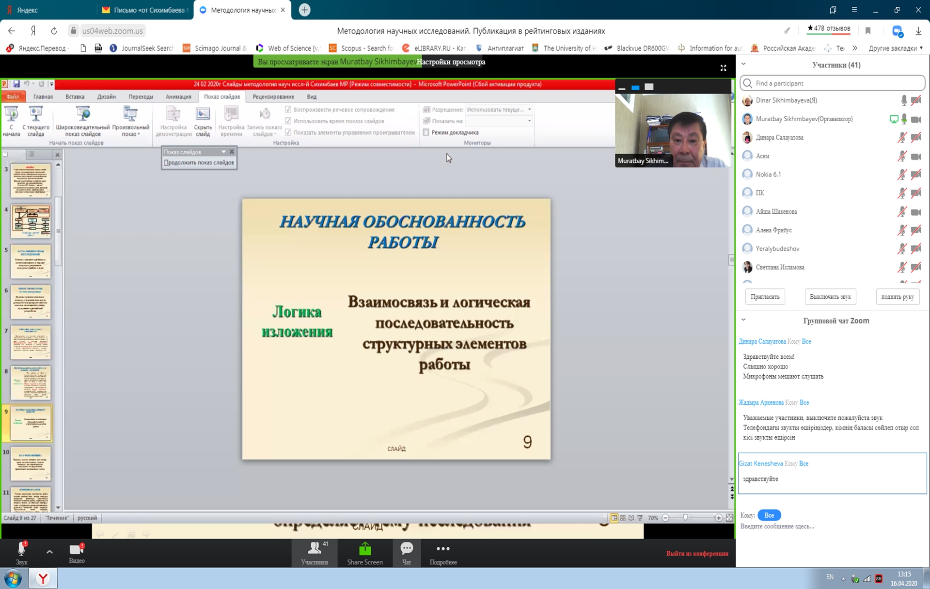Open the Share Screen option
The width and height of the screenshot is (930, 589).
click(364, 553)
